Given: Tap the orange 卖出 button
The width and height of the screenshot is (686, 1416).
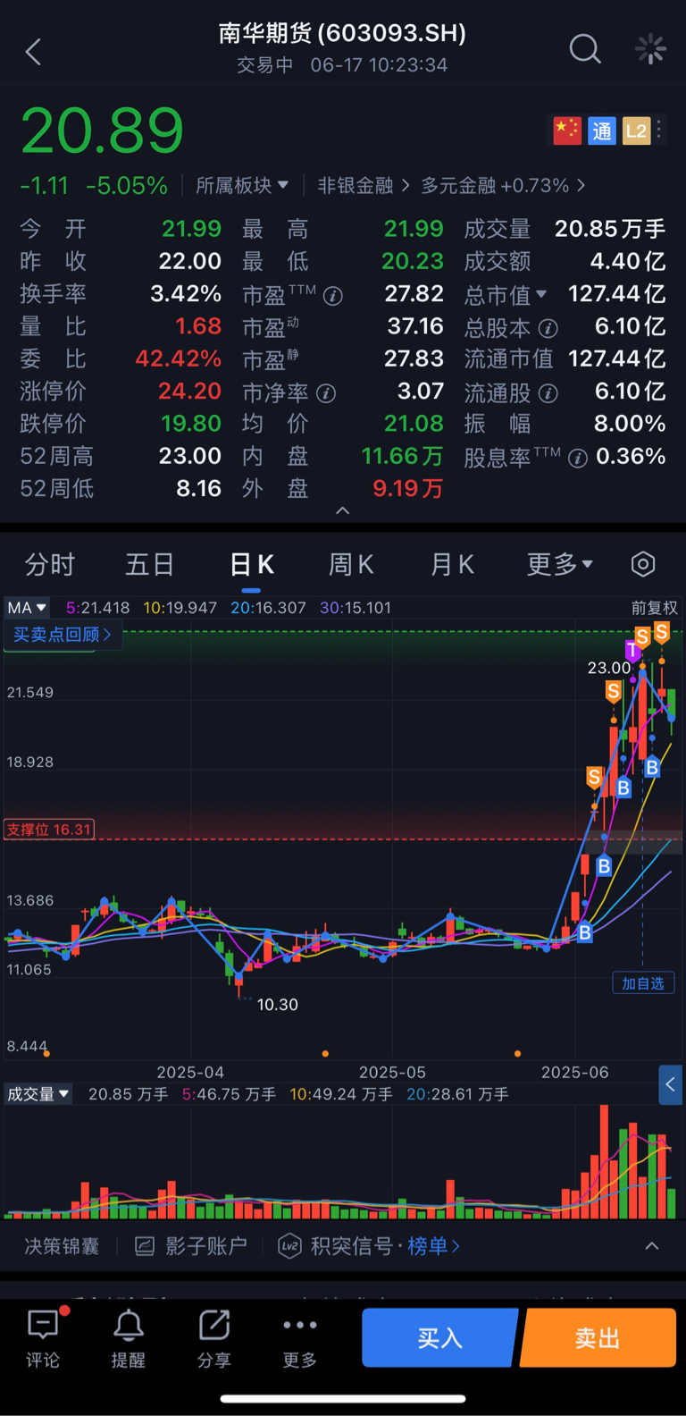Looking at the screenshot, I should point(598,1337).
